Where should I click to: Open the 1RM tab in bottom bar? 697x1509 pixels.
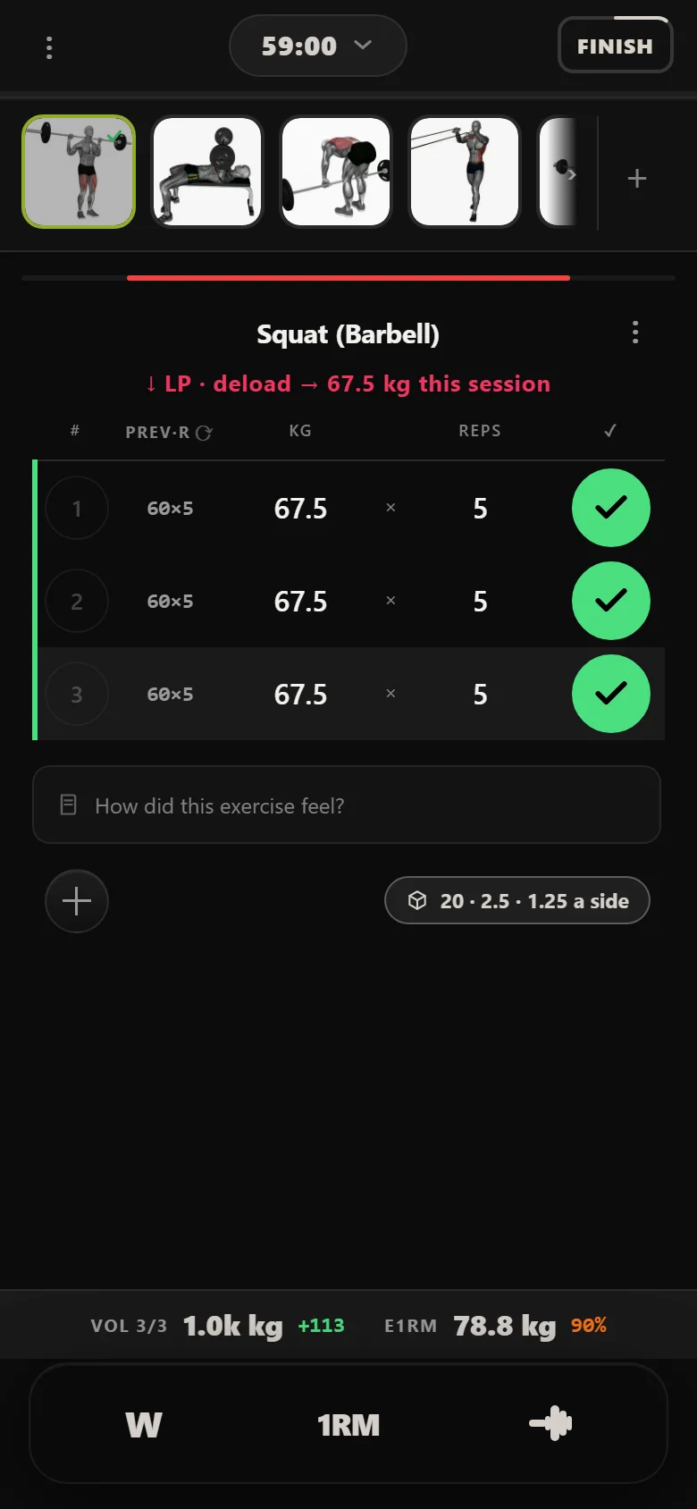348,1424
